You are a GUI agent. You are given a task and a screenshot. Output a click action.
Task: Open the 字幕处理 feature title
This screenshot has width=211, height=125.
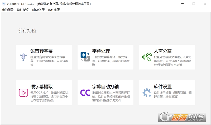[101, 51]
